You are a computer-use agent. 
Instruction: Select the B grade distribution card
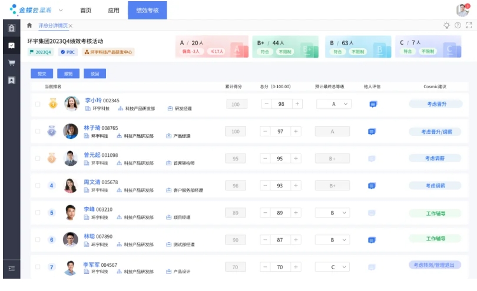pyautogui.click(x=358, y=47)
